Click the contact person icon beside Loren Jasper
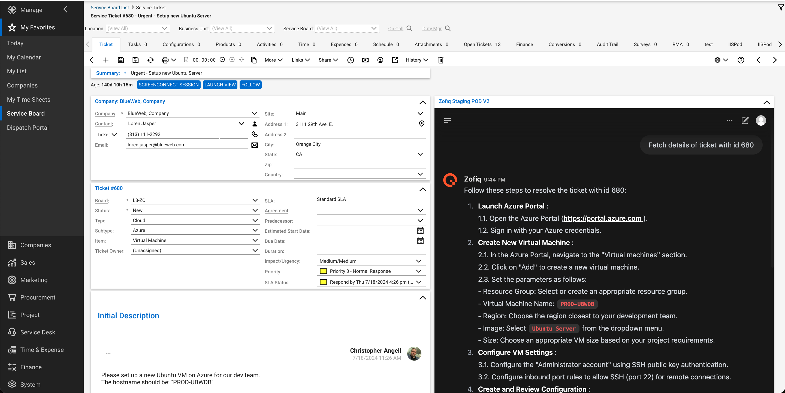The height and width of the screenshot is (393, 785). (255, 124)
